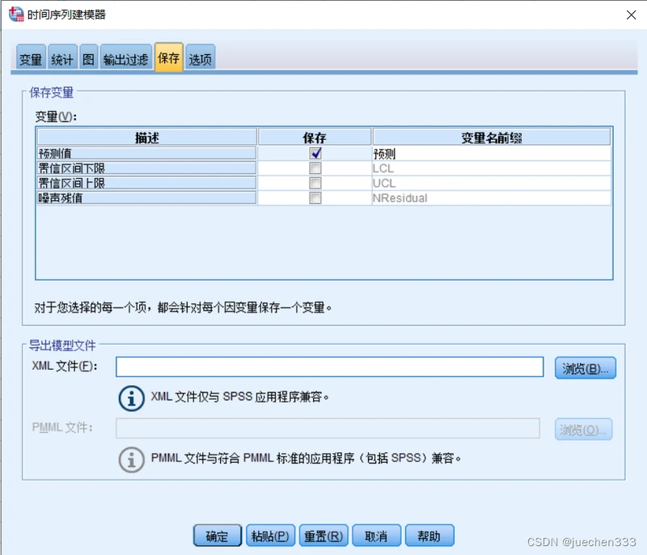The width and height of the screenshot is (647, 555).
Task: Click the 变量名前缀 column header
Action: tap(492, 137)
